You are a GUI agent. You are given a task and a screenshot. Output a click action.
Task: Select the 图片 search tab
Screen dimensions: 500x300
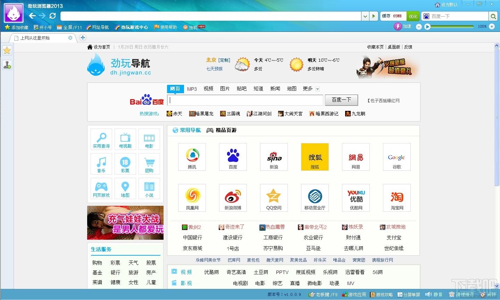(x=225, y=89)
